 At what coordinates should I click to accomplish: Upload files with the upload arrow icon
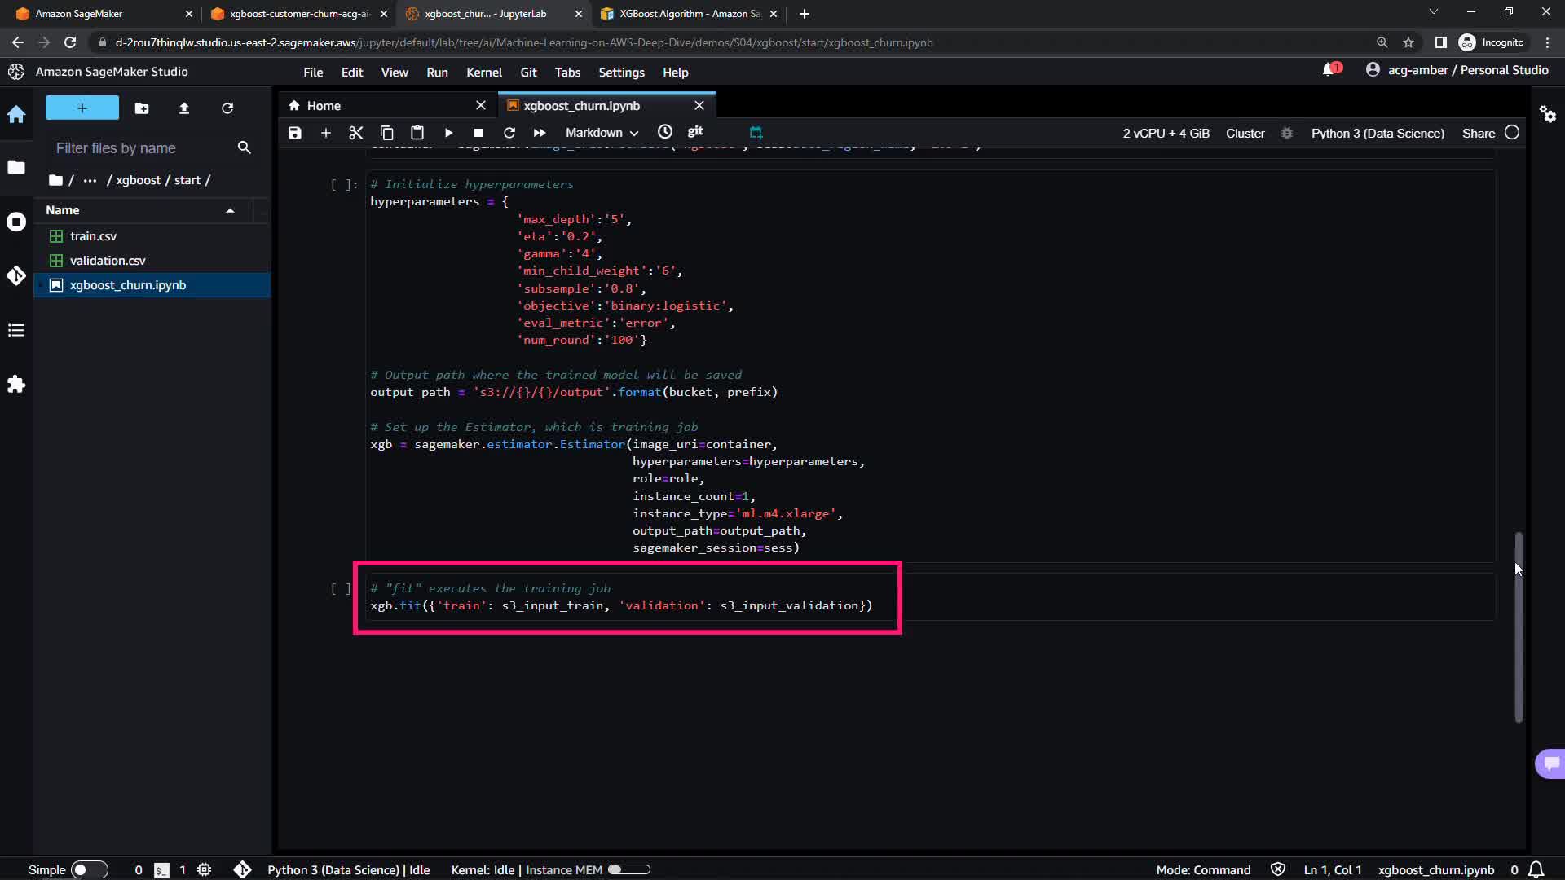coord(184,108)
